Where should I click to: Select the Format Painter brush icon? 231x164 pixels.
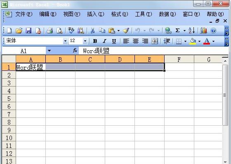pos(126,30)
